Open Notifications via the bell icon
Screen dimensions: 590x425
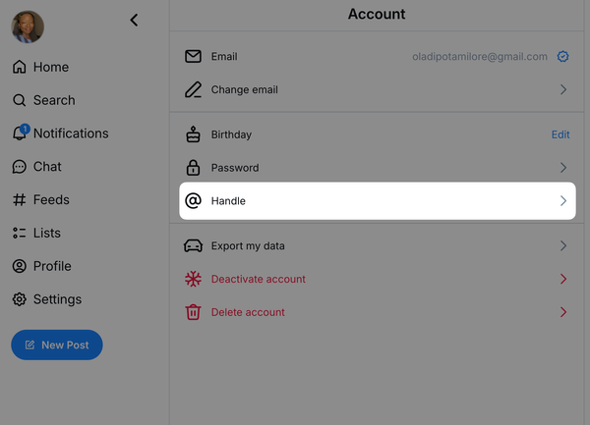coord(20,133)
